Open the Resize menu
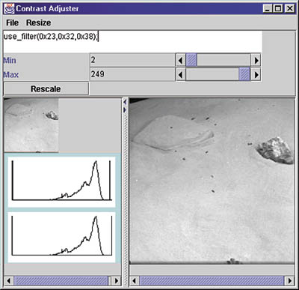The width and height of the screenshot is (299, 290). tap(38, 22)
